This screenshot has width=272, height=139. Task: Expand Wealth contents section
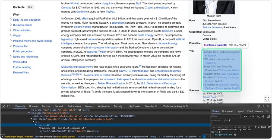tap(11, 35)
